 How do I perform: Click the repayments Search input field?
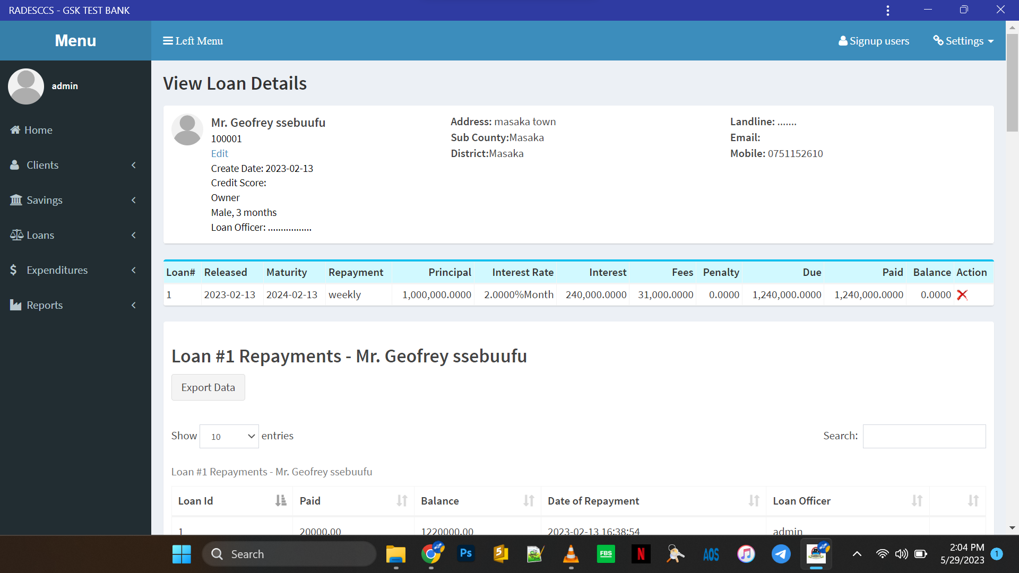923,436
